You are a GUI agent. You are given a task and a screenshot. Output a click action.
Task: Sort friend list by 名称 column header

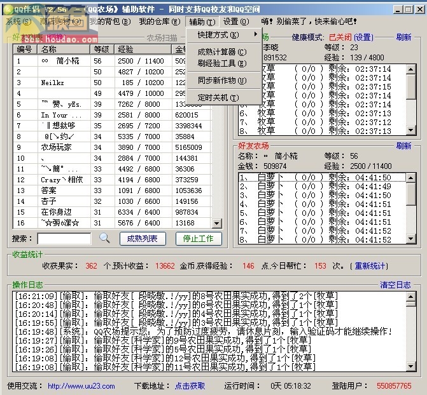[64, 49]
